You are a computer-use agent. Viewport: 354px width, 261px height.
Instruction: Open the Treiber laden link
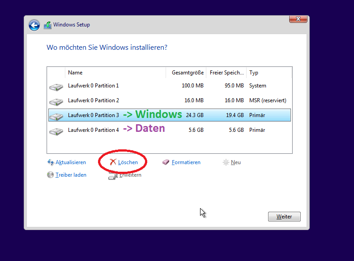click(x=71, y=175)
